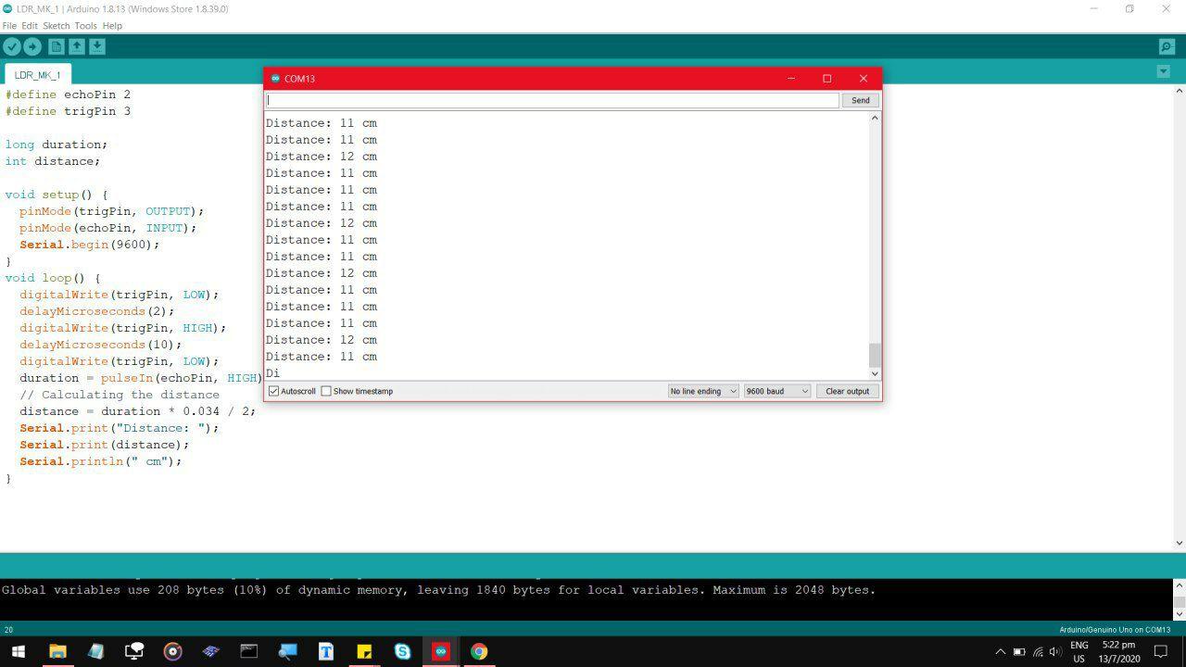Enable the Show timestamp checkbox

tap(326, 391)
